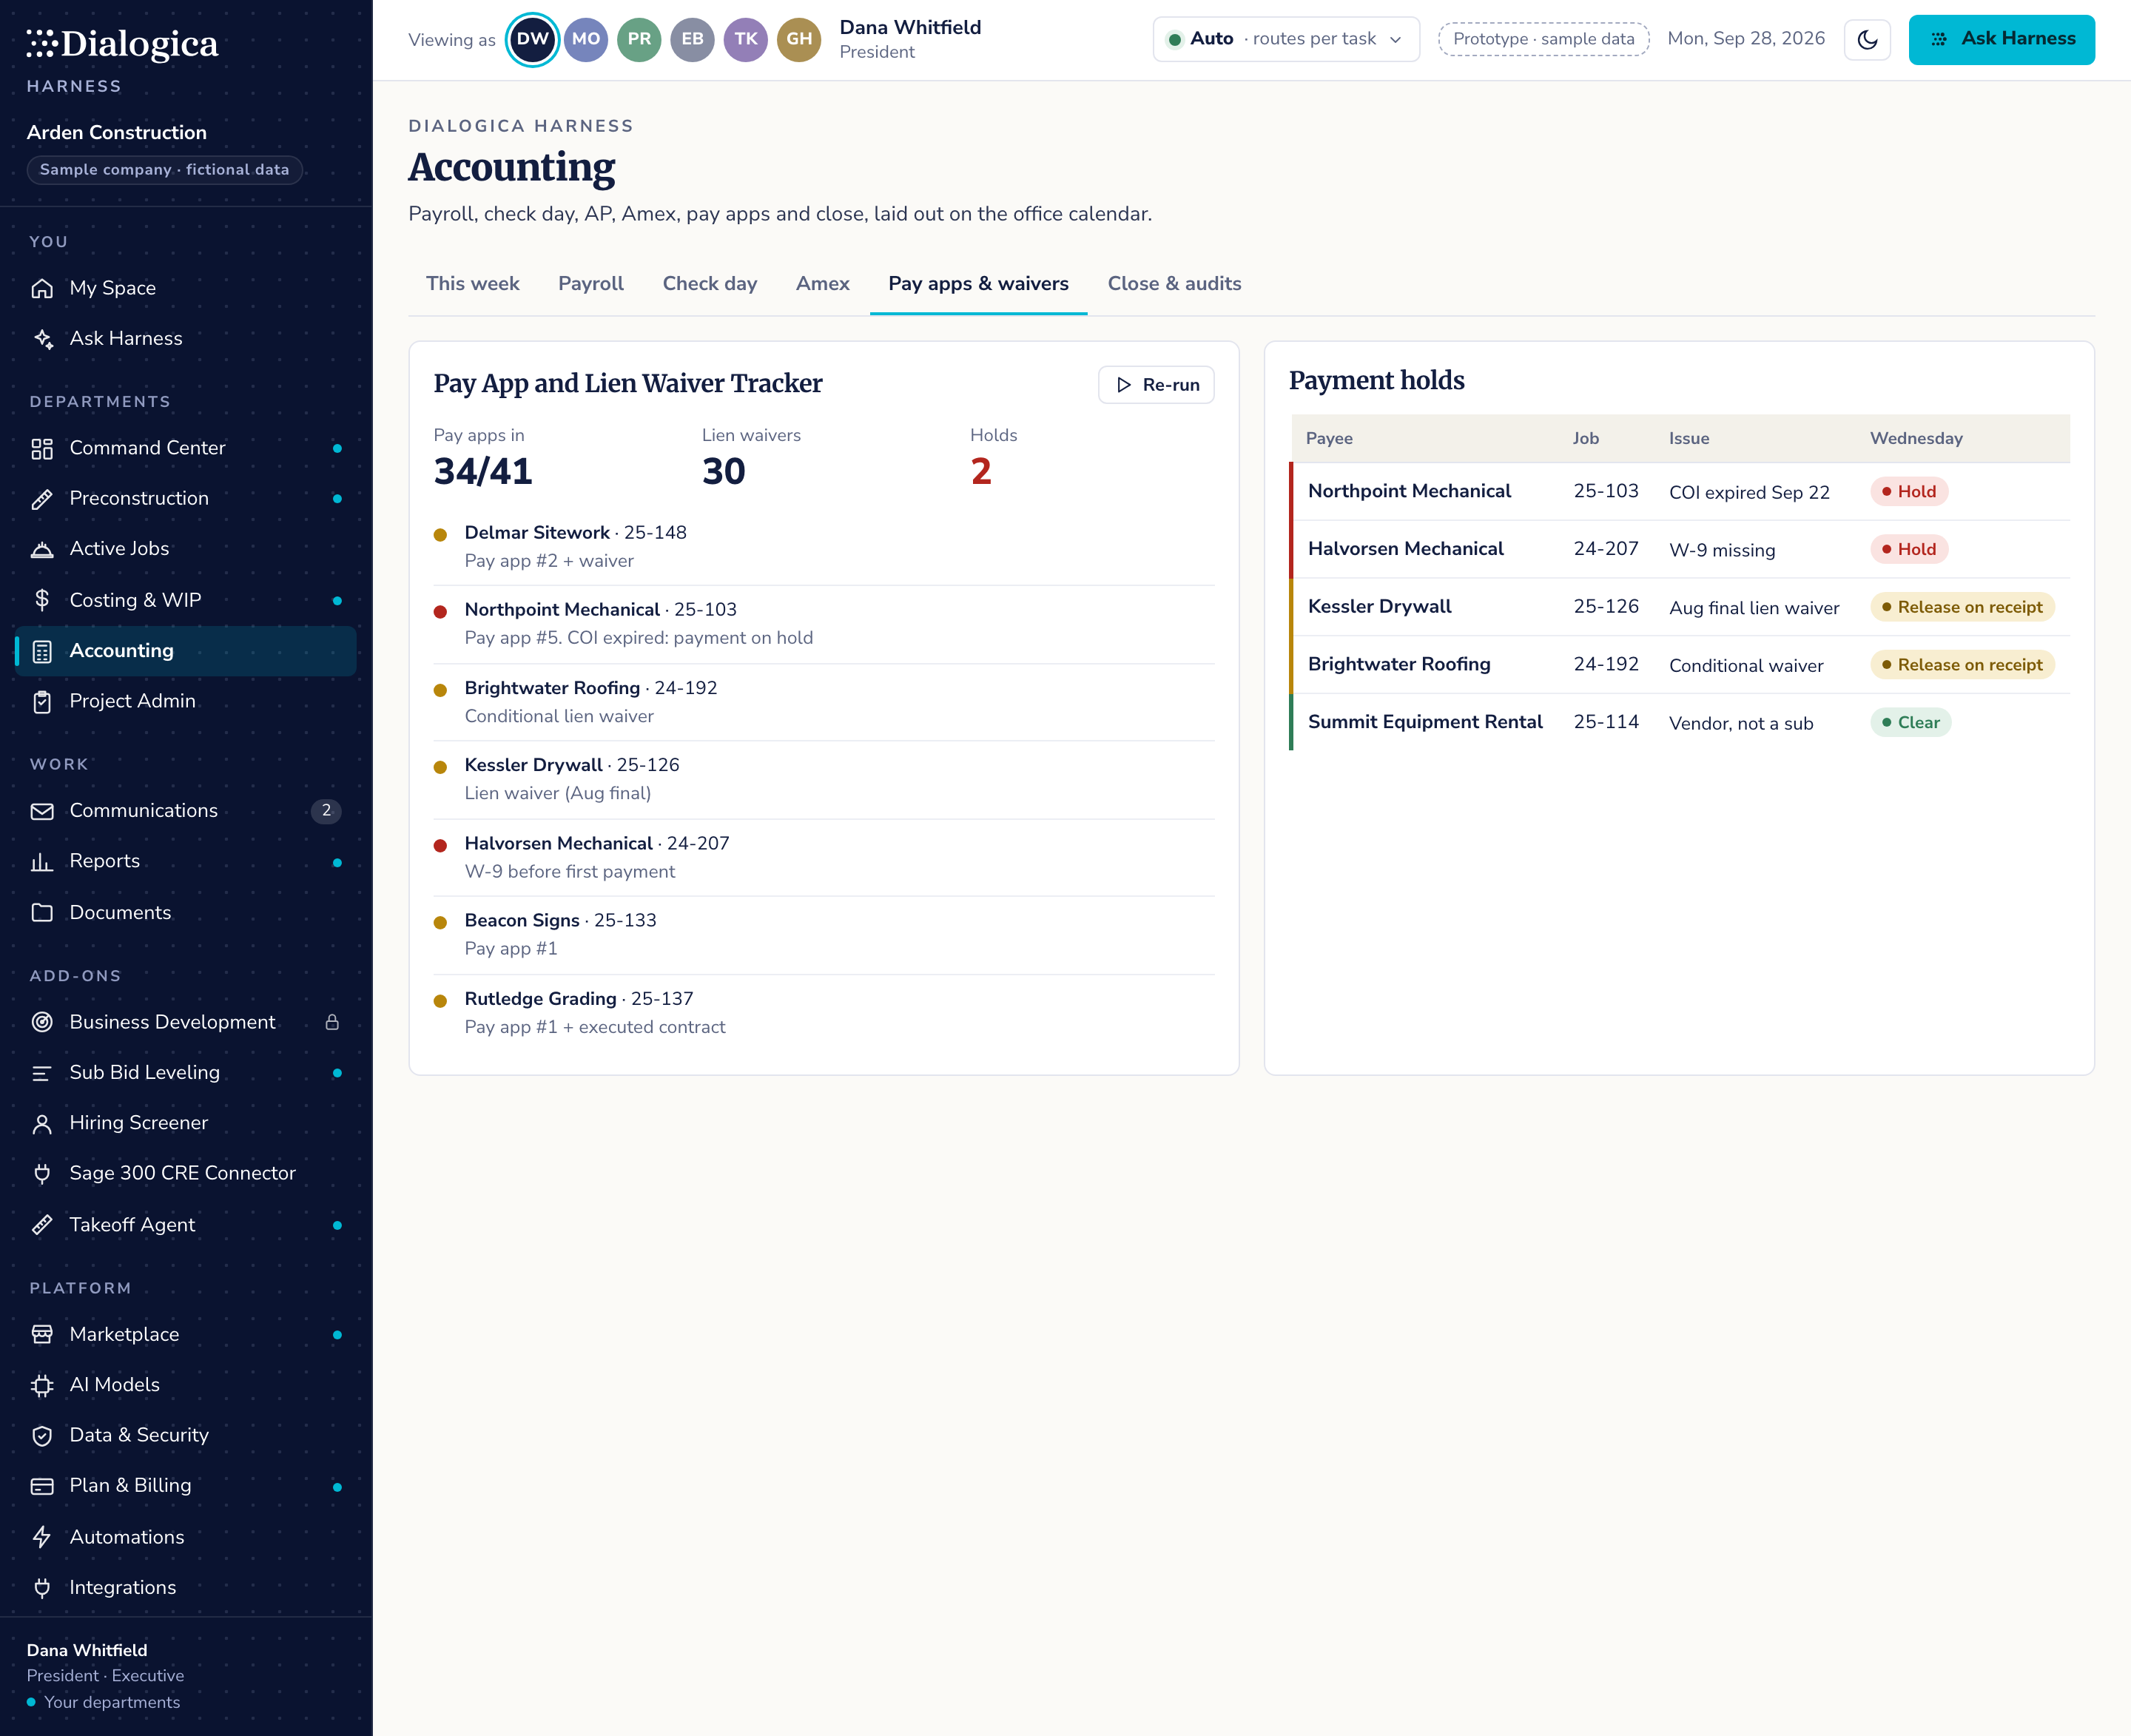This screenshot has height=1736, width=2131.
Task: Open My Space home icon
Action: pyautogui.click(x=42, y=289)
